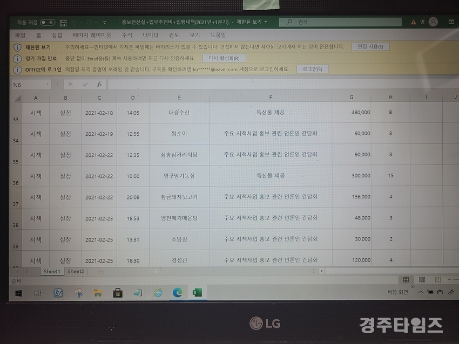Open the 데이터 (Data) ribbon tab
459x344 pixels.
(150, 35)
